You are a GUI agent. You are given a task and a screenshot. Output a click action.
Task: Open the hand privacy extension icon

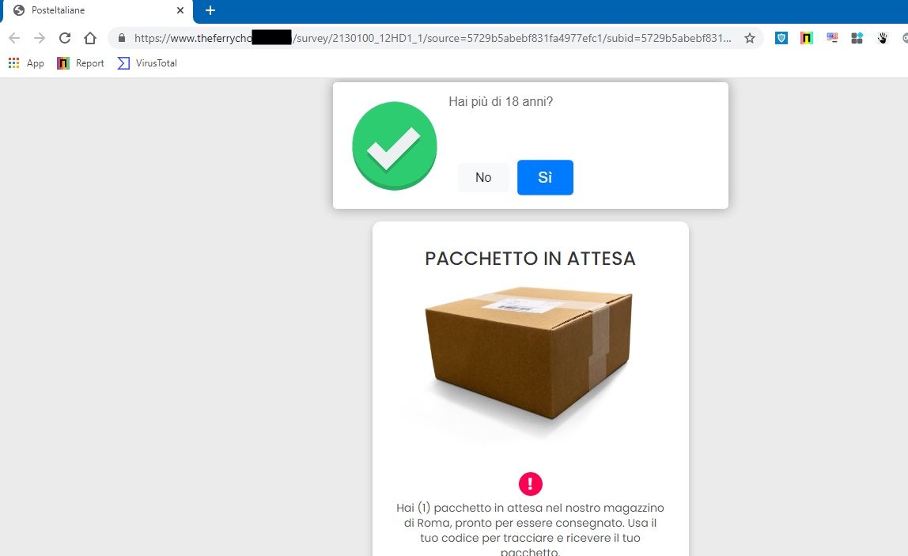(882, 38)
